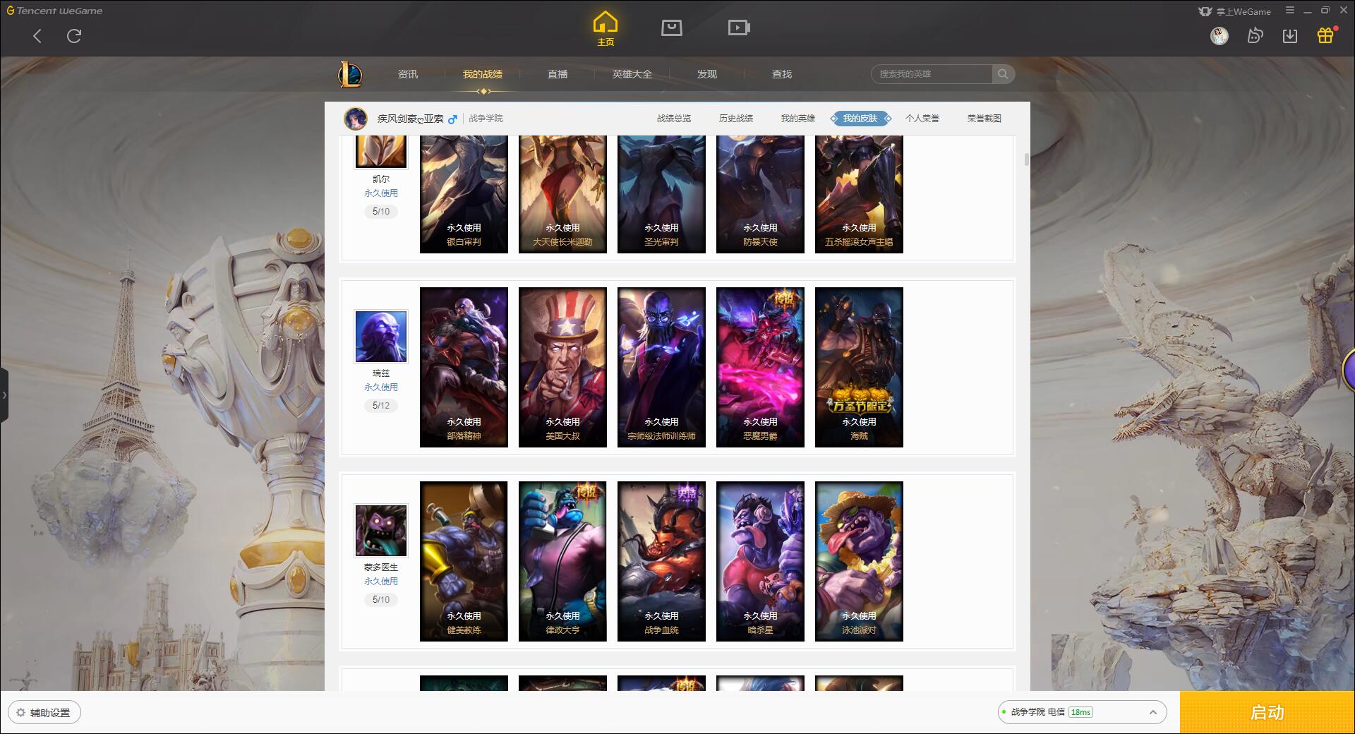Open the 掌上WeGame link
Viewport: 1355px width, 734px height.
coord(1234,11)
